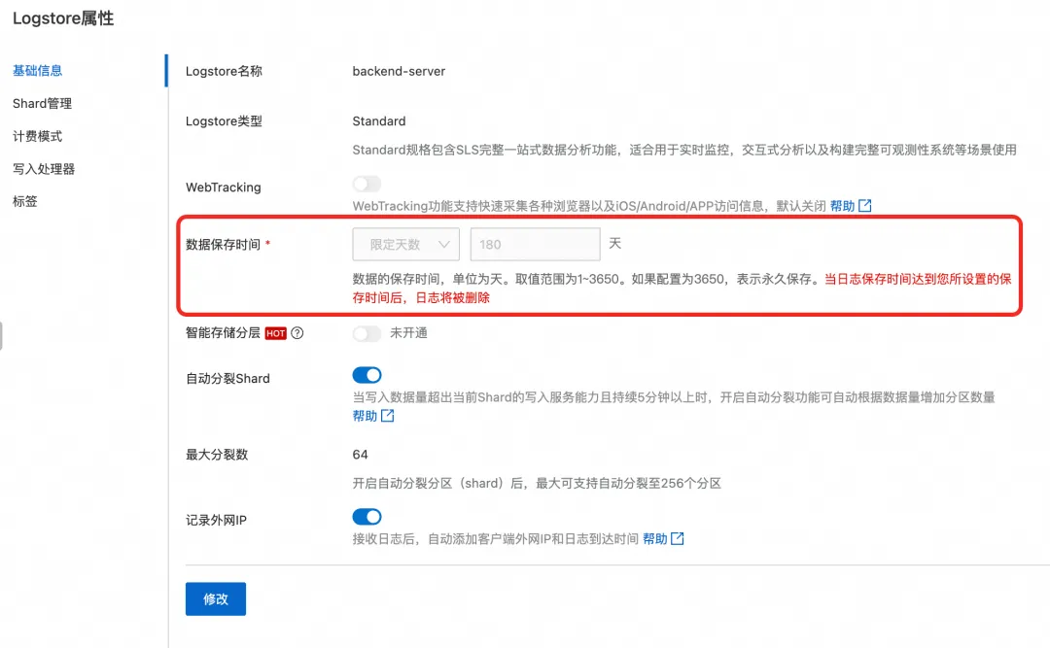Click the collapse handle on the left edge

(x=3, y=335)
